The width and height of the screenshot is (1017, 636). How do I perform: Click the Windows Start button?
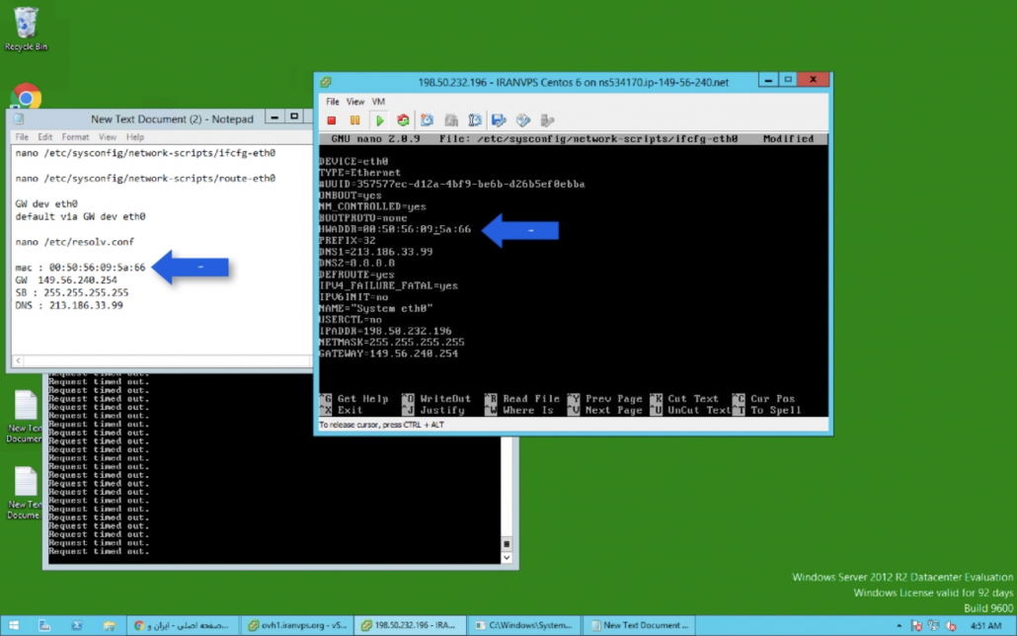tap(17, 625)
